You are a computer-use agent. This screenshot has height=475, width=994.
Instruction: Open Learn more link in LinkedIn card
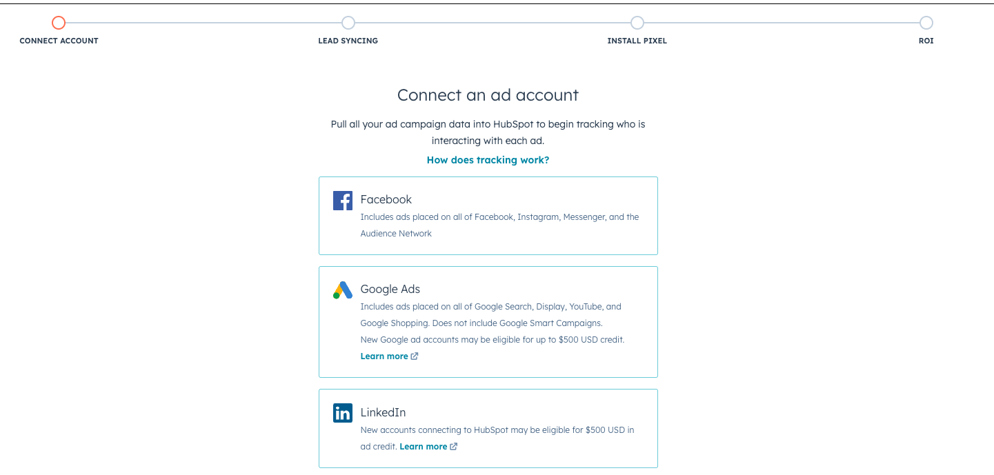pyautogui.click(x=423, y=447)
